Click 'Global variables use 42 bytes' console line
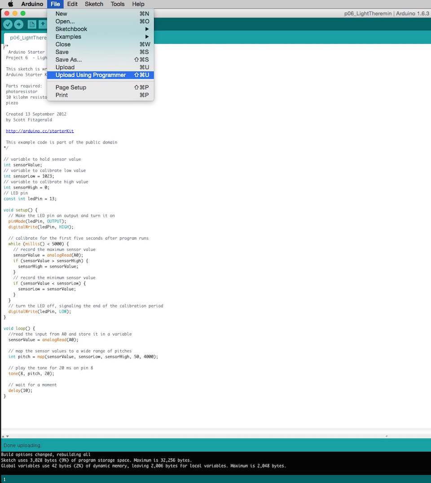Screen dimensions: 431x483 pyautogui.click(x=144, y=466)
